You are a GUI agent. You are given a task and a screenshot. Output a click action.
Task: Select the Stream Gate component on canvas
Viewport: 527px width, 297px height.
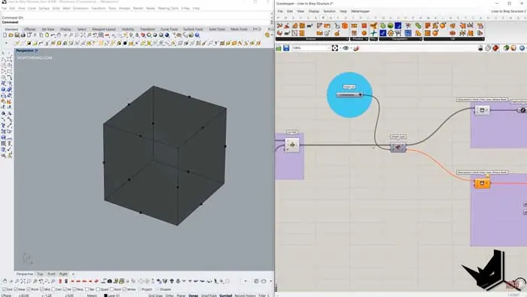point(398,147)
